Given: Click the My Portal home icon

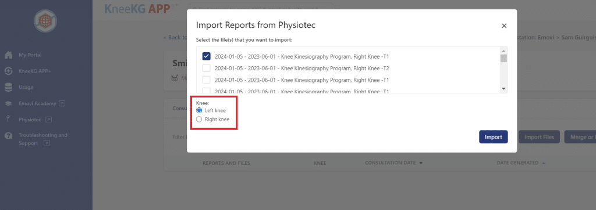Looking at the screenshot, I should (x=8, y=55).
